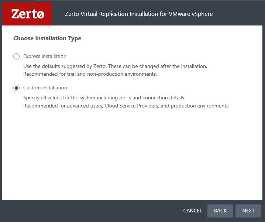The width and height of the screenshot is (265, 222).
Task: Click the Zerto logo in the header
Action: point(28,14)
